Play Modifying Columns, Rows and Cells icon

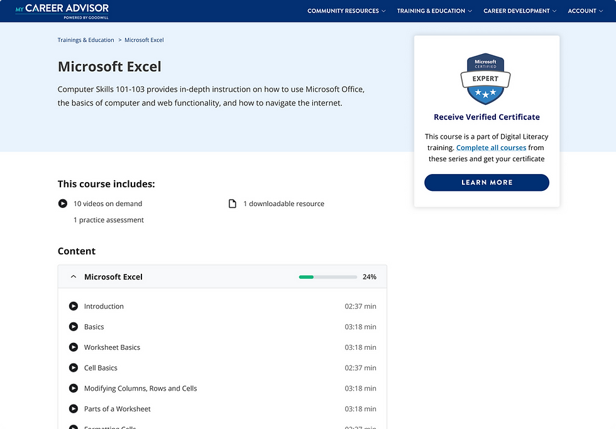[74, 388]
